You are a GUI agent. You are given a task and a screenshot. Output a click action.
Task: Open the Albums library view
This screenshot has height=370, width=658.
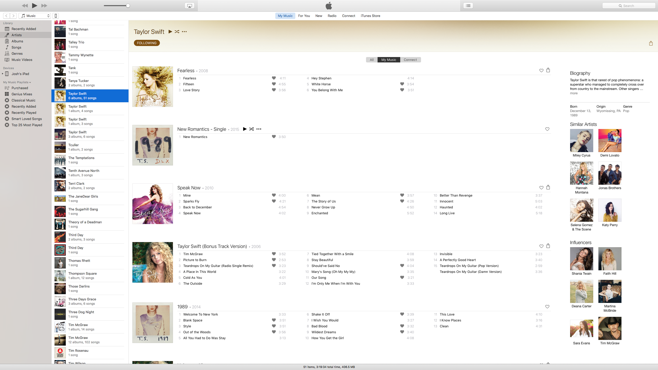click(26, 41)
